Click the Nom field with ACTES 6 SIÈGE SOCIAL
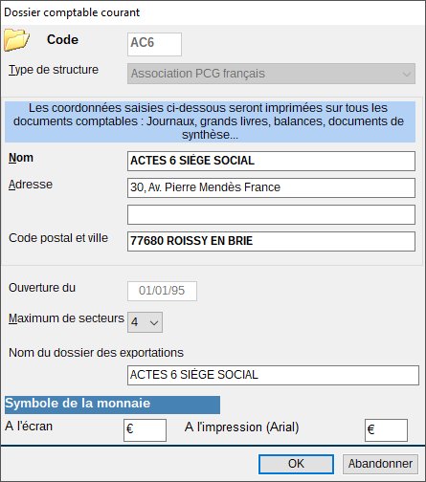Viewport: 426px width, 482px height. [x=271, y=161]
